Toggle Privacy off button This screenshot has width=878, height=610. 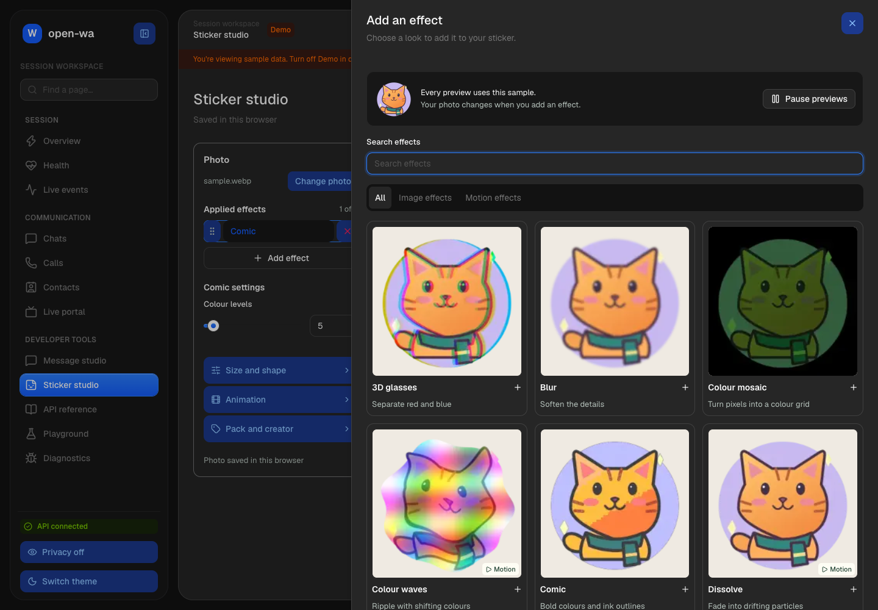[89, 552]
